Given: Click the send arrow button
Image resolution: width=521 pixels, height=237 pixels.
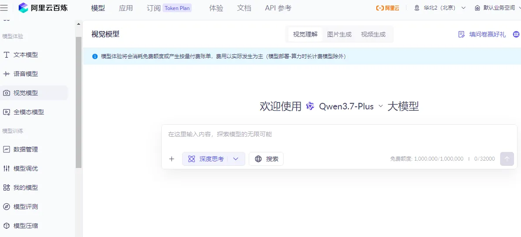Looking at the screenshot, I should coord(507,159).
